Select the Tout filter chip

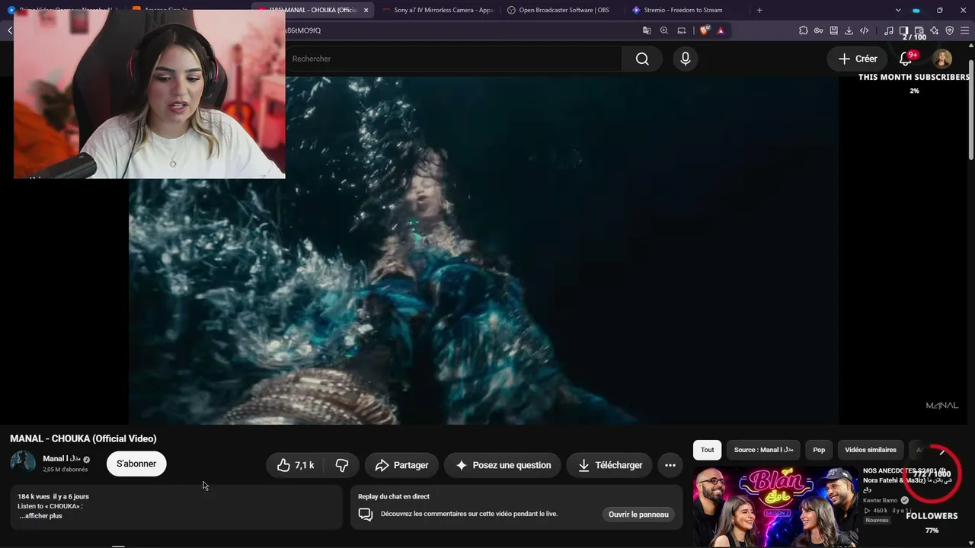[x=708, y=450]
